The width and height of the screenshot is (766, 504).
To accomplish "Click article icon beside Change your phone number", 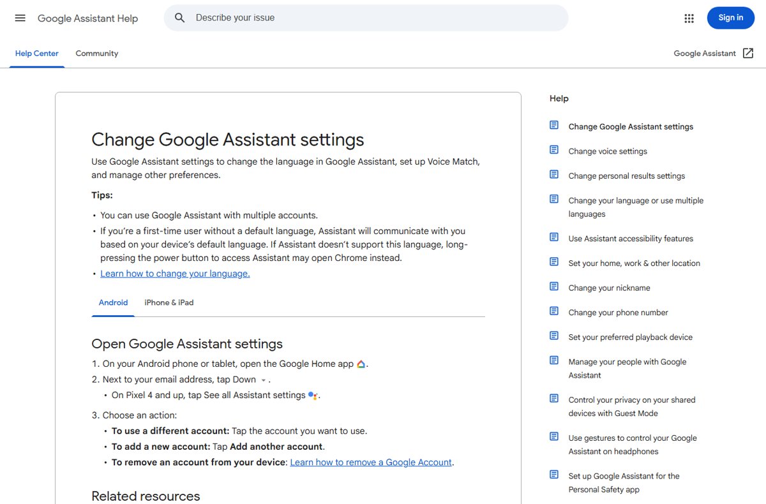I will [x=554, y=311].
